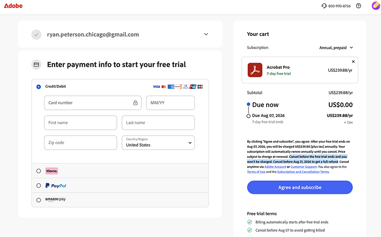Click the MM/YY expiration field
The image size is (381, 237).
[170, 103]
